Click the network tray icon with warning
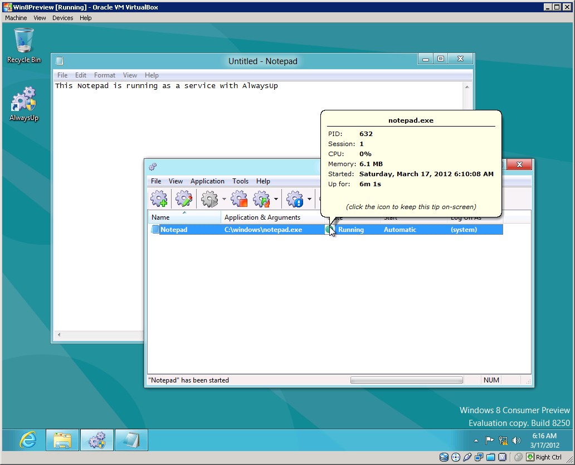This screenshot has height=465, width=575. [x=503, y=440]
